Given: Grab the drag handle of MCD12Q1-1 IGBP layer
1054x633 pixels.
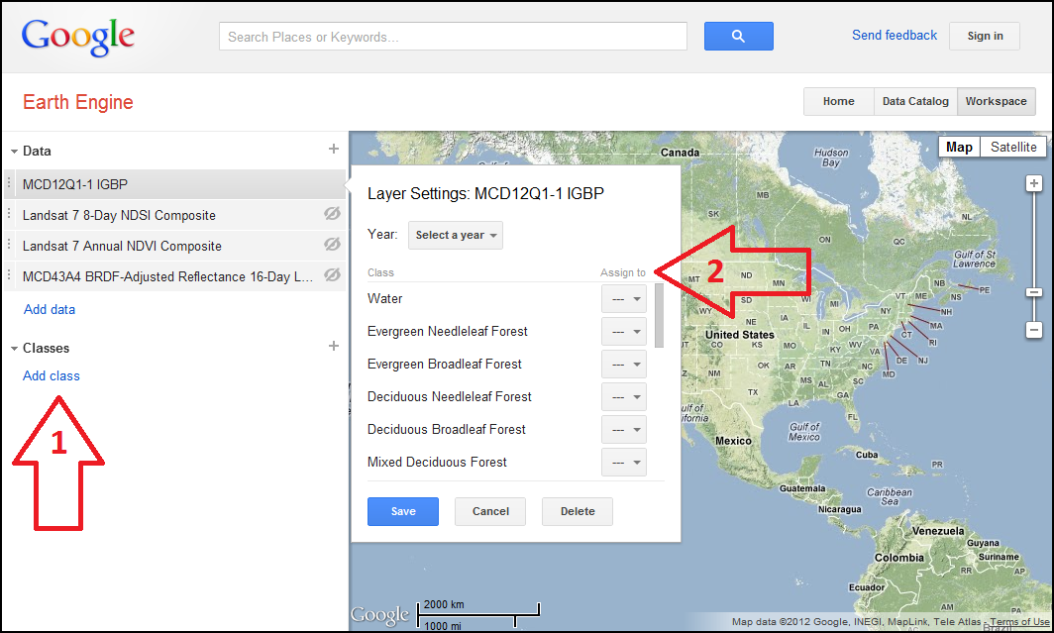Looking at the screenshot, I should [x=9, y=183].
